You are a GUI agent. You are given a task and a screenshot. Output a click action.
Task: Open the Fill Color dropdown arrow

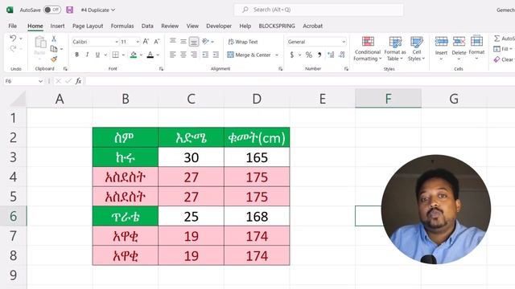click(x=141, y=55)
